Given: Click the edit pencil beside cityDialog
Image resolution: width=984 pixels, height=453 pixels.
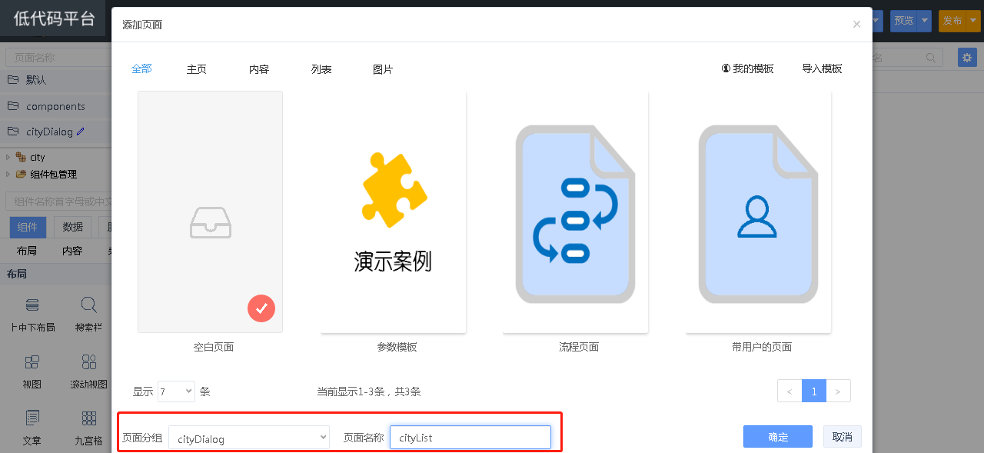Looking at the screenshot, I should click(81, 132).
